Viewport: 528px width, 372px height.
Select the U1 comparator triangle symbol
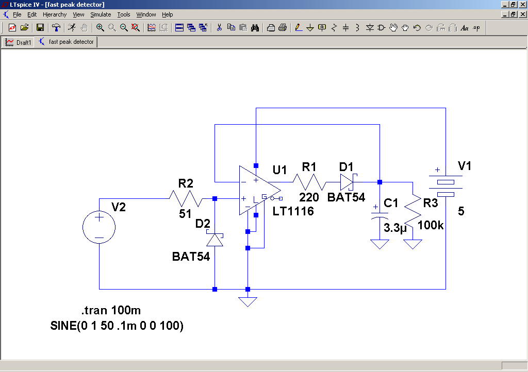(260, 190)
